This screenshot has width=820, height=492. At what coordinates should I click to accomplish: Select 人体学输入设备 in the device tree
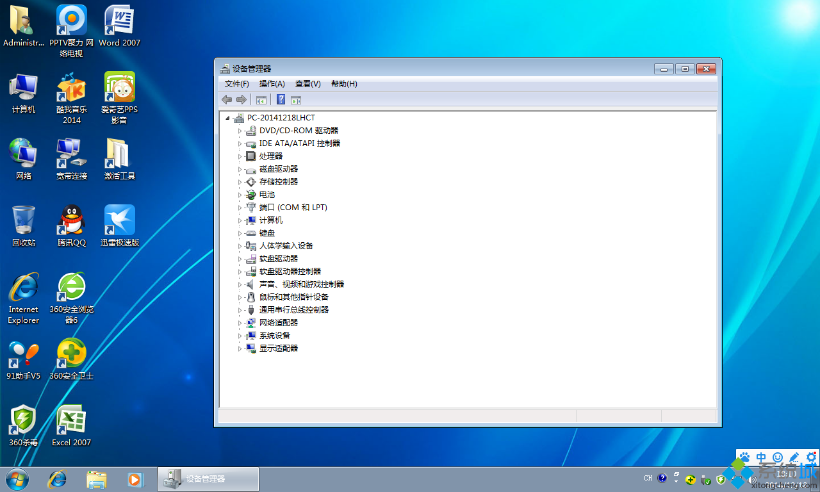point(286,246)
